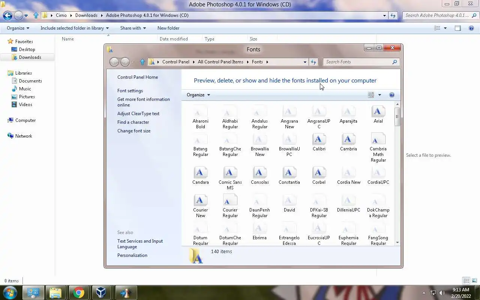Select Documents library in navigation pane
This screenshot has width=480, height=300.
point(30,81)
